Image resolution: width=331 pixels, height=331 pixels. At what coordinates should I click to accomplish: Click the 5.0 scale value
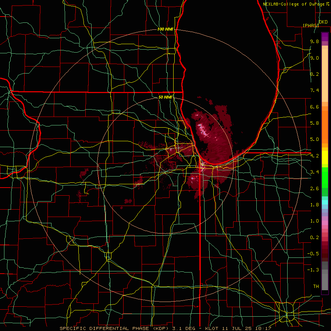314,139
